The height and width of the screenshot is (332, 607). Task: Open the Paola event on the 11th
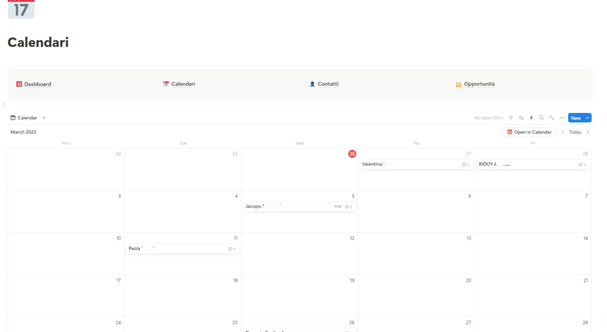[x=183, y=249]
